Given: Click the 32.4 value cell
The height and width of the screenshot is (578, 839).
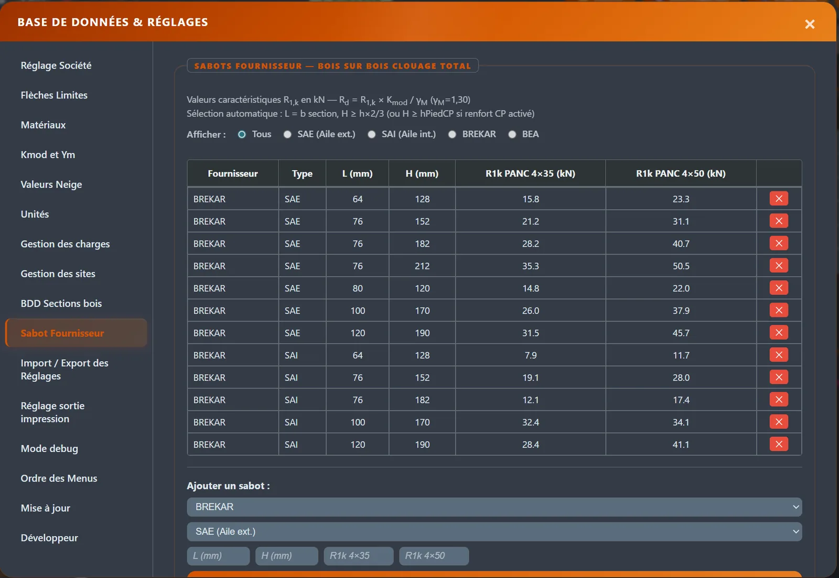Looking at the screenshot, I should (x=531, y=422).
